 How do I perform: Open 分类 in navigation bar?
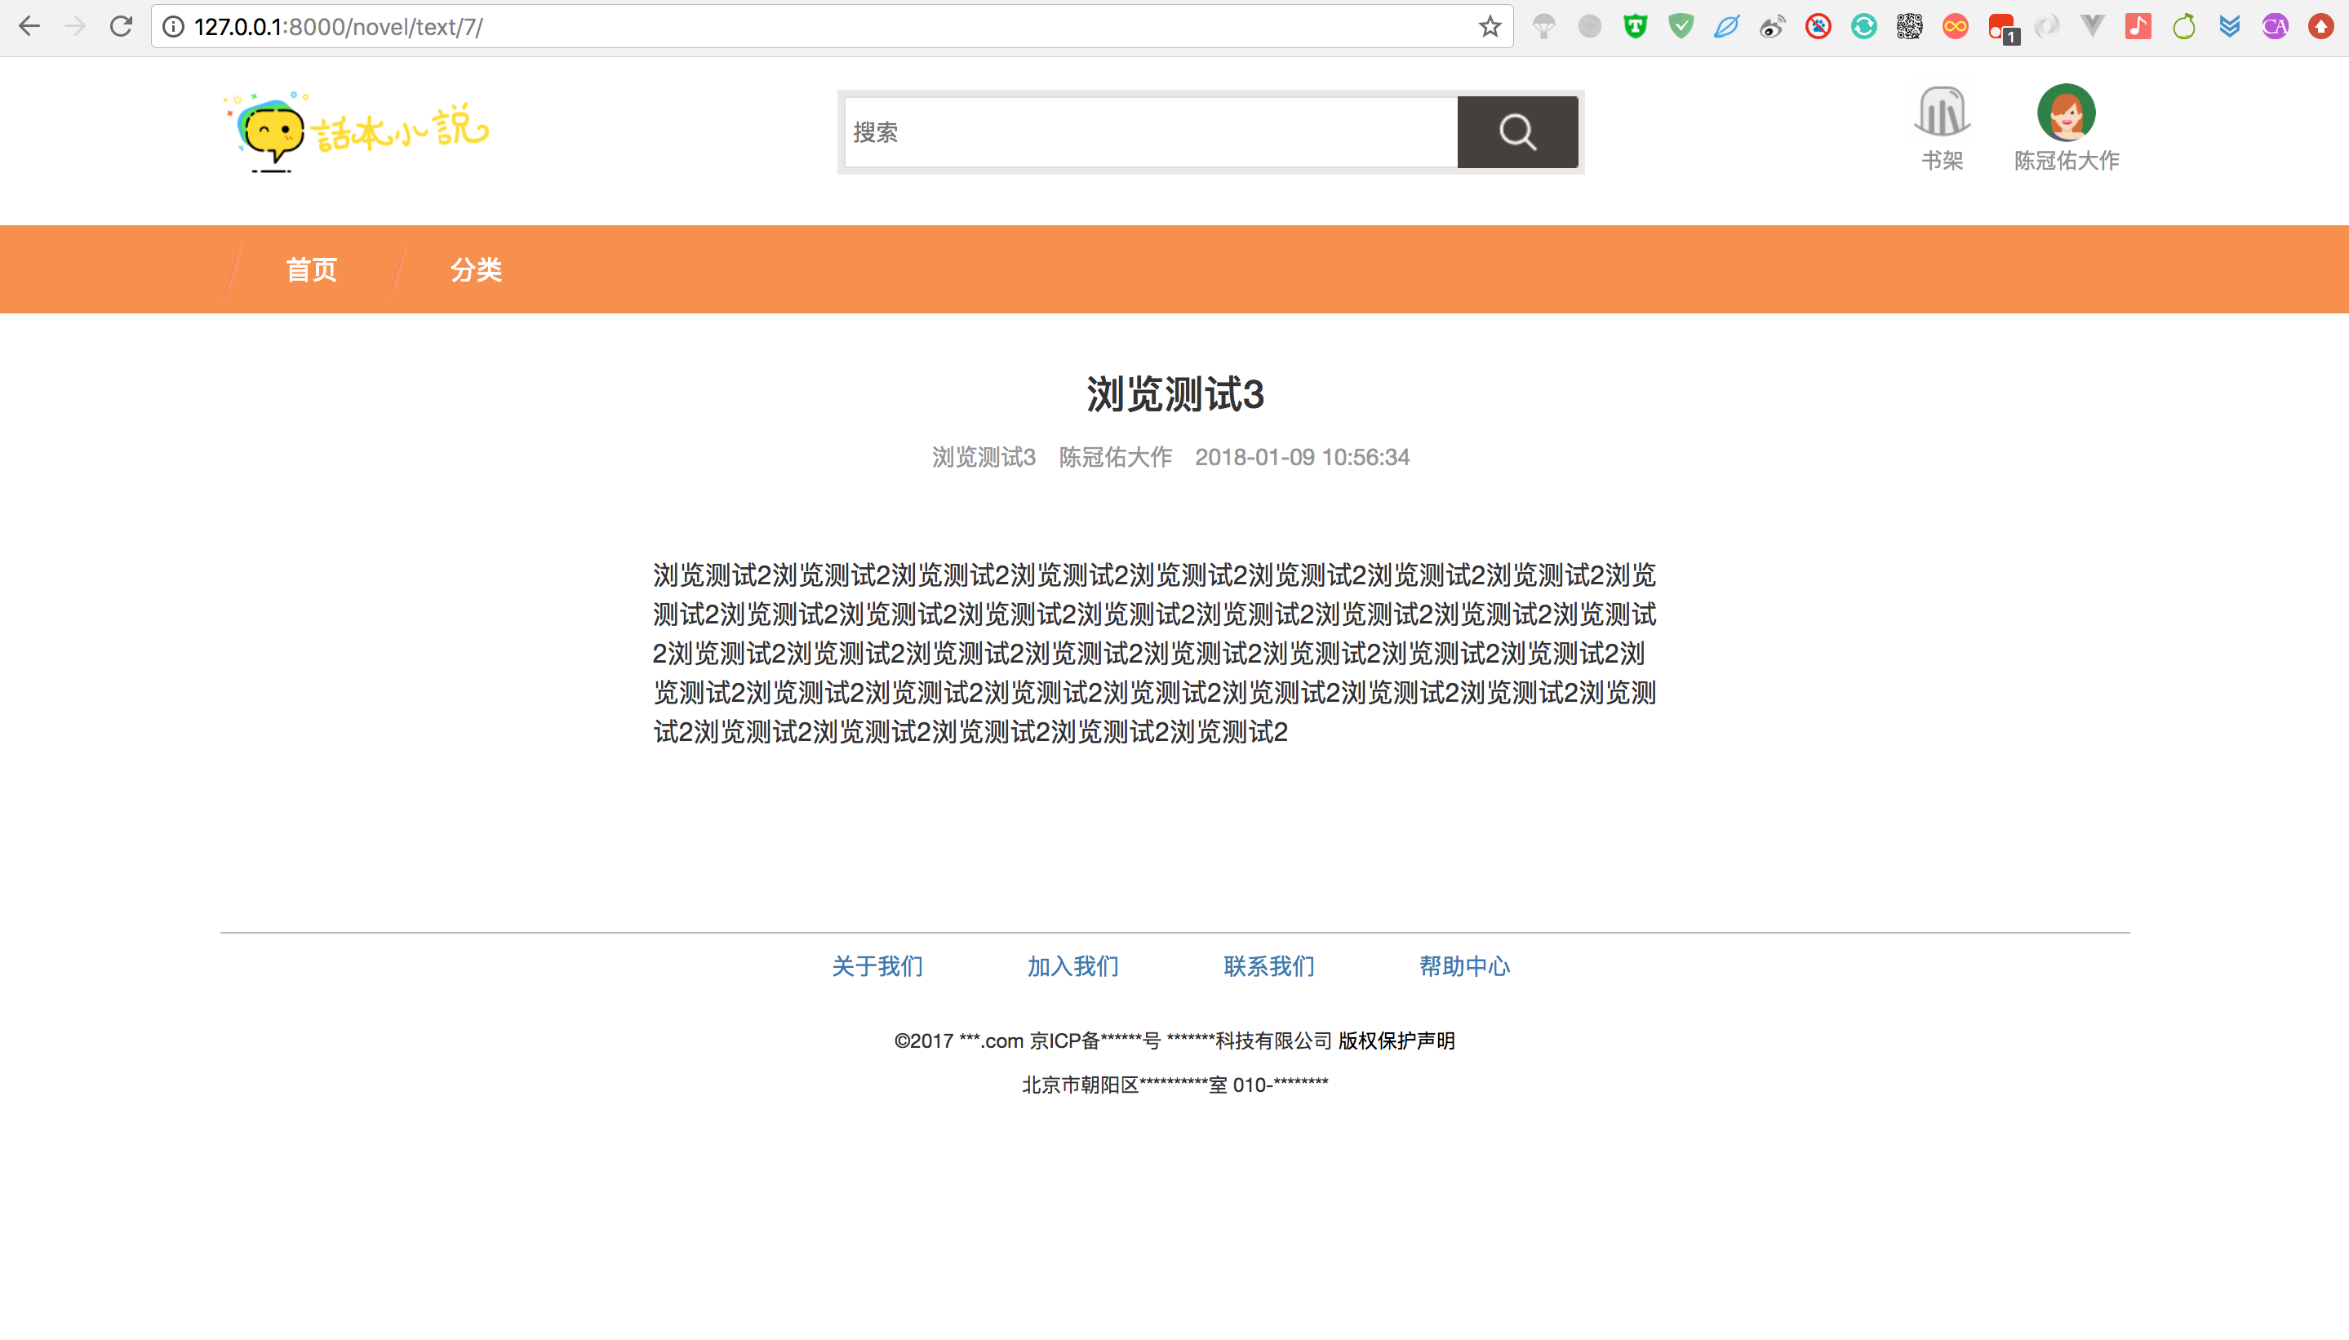coord(475,269)
